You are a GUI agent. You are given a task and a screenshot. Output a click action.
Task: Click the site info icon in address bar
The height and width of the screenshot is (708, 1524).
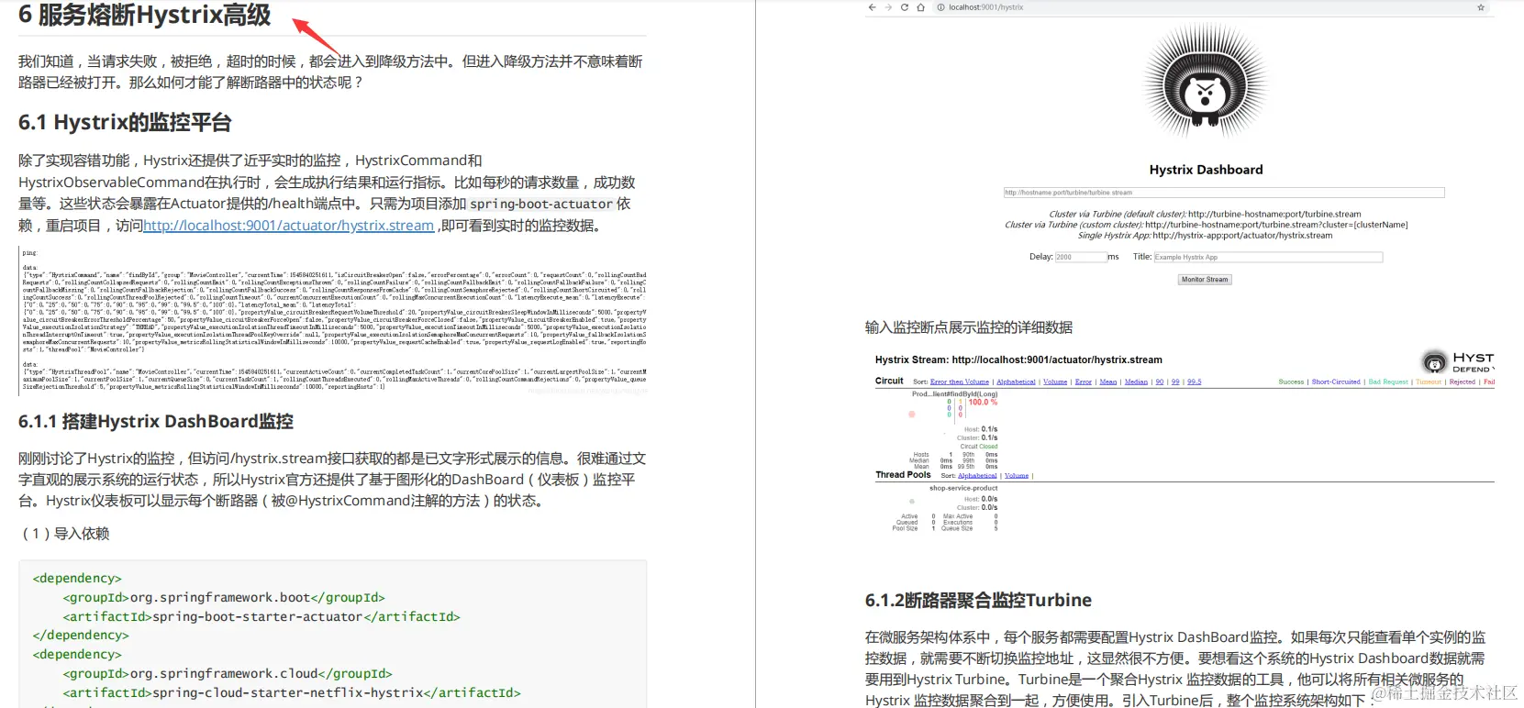pos(940,7)
